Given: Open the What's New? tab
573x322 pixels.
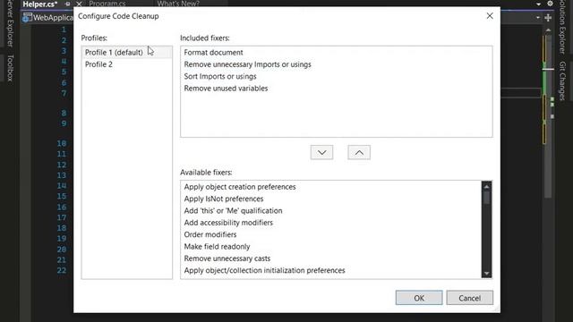Looking at the screenshot, I should pyautogui.click(x=178, y=4).
